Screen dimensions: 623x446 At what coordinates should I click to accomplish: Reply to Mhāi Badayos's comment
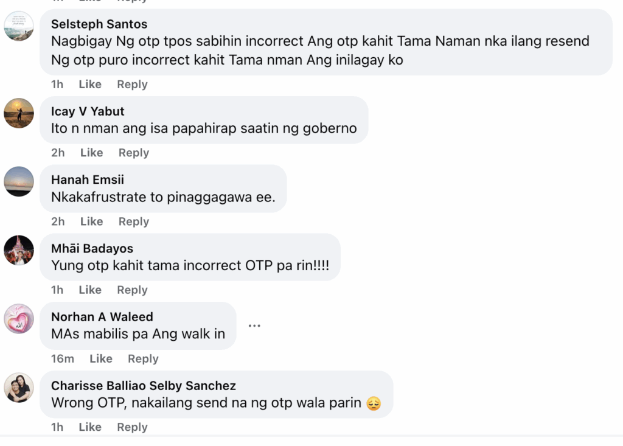(x=132, y=290)
